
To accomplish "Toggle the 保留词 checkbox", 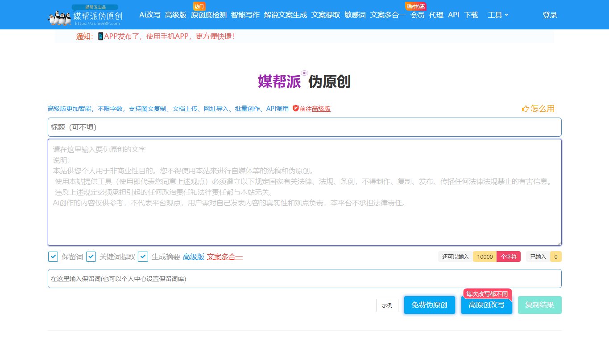I will click(x=53, y=256).
